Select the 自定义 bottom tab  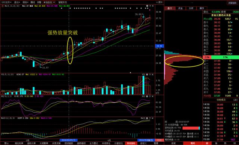click(x=143, y=143)
